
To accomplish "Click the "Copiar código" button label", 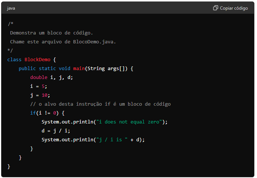I will point(234,8).
